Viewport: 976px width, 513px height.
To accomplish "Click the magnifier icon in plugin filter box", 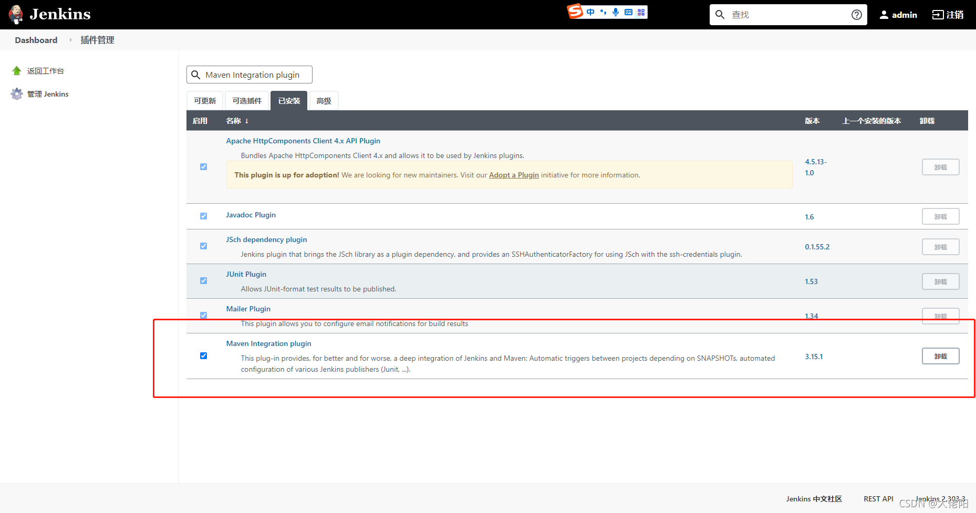I will click(x=196, y=75).
